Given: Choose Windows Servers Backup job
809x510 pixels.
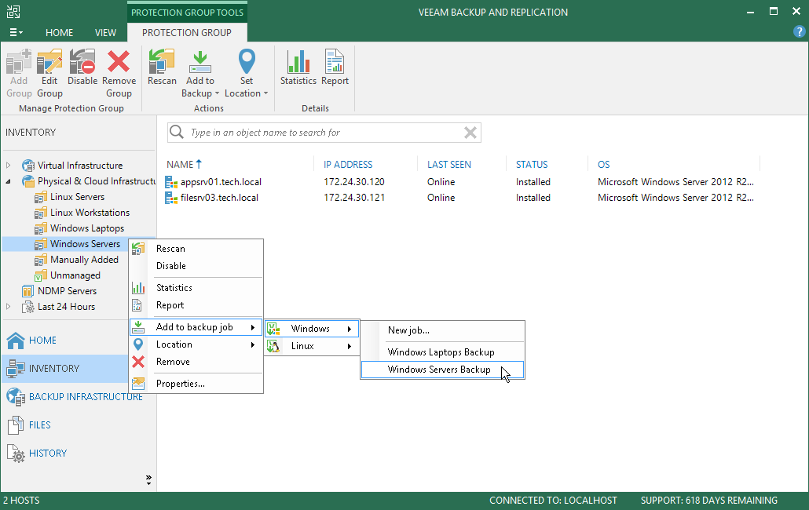Looking at the screenshot, I should pyautogui.click(x=443, y=370).
